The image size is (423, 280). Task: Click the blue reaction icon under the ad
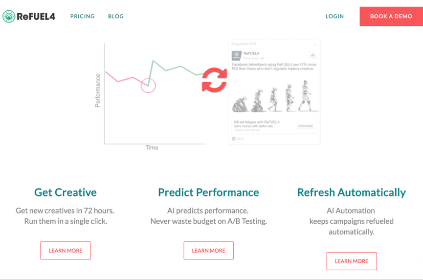pyautogui.click(x=234, y=139)
